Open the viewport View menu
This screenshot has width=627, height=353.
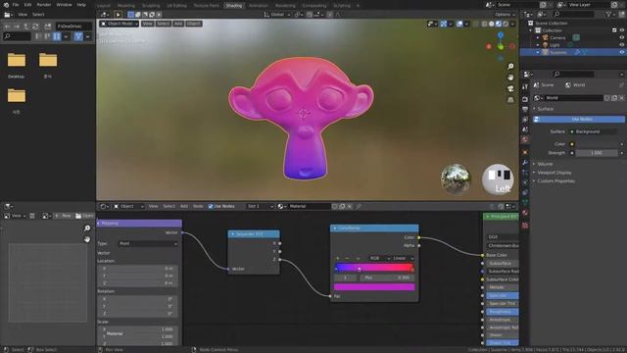(148, 24)
